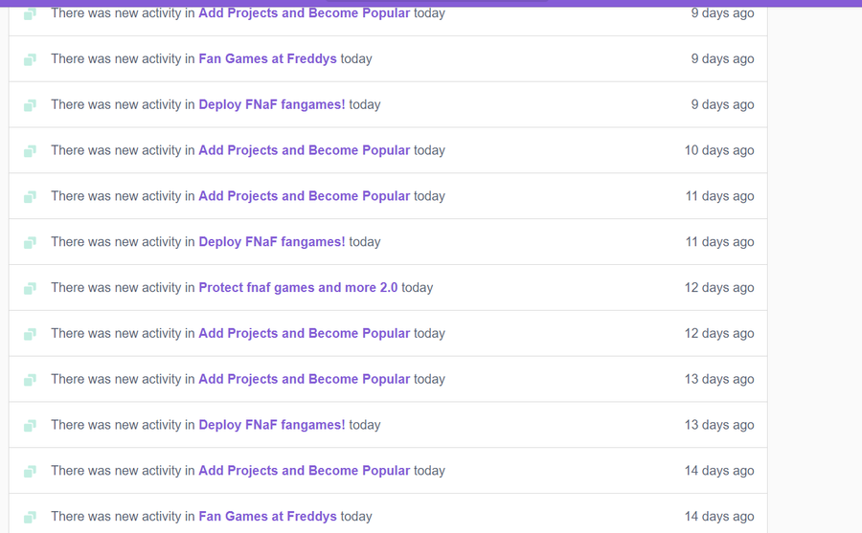The image size is (862, 533).
Task: Open Deploy FNaF fangames! link from 11 days ago
Action: [x=272, y=242]
